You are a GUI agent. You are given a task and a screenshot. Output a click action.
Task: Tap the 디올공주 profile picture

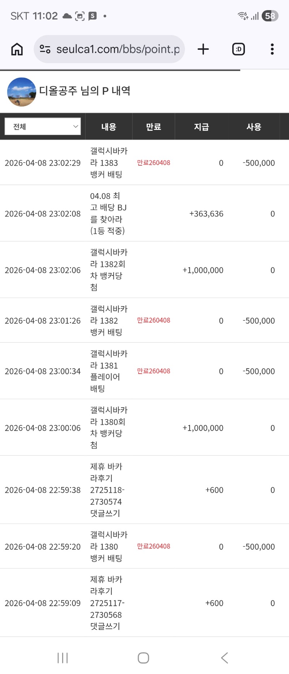(22, 92)
